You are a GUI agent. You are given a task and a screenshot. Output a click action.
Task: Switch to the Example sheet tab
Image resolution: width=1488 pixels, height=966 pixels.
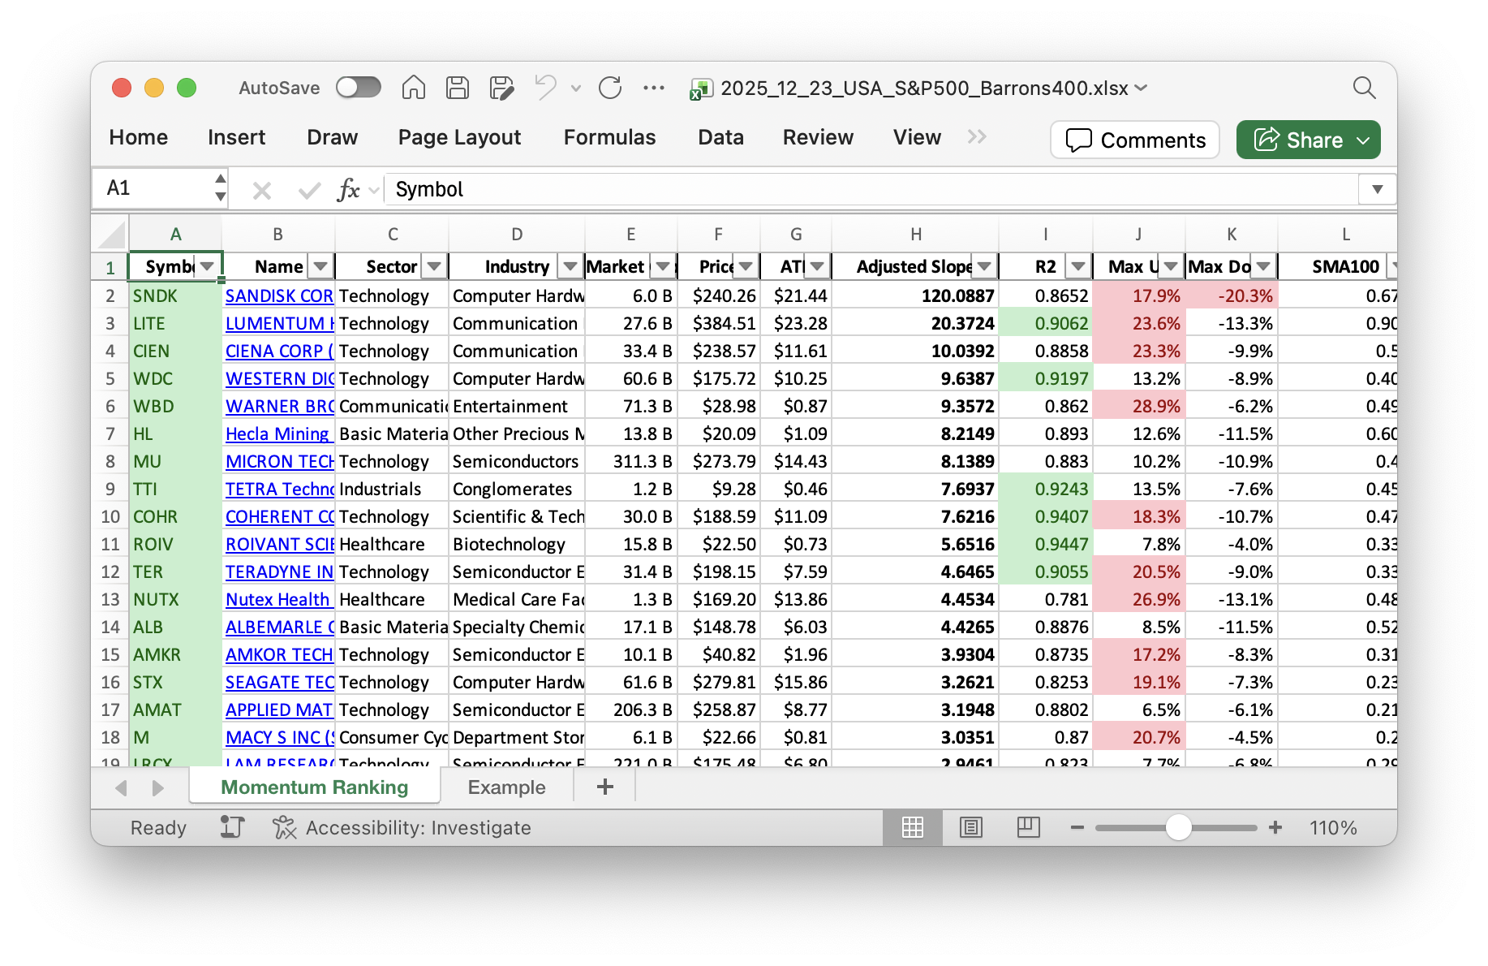click(506, 787)
